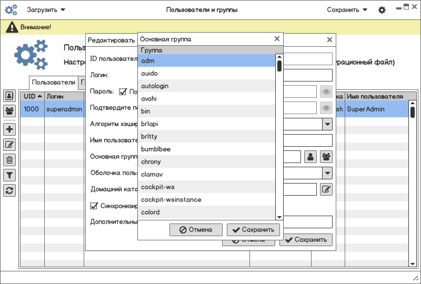Select the adm group row
Screen dimensions: 421x284
[x=206, y=60]
